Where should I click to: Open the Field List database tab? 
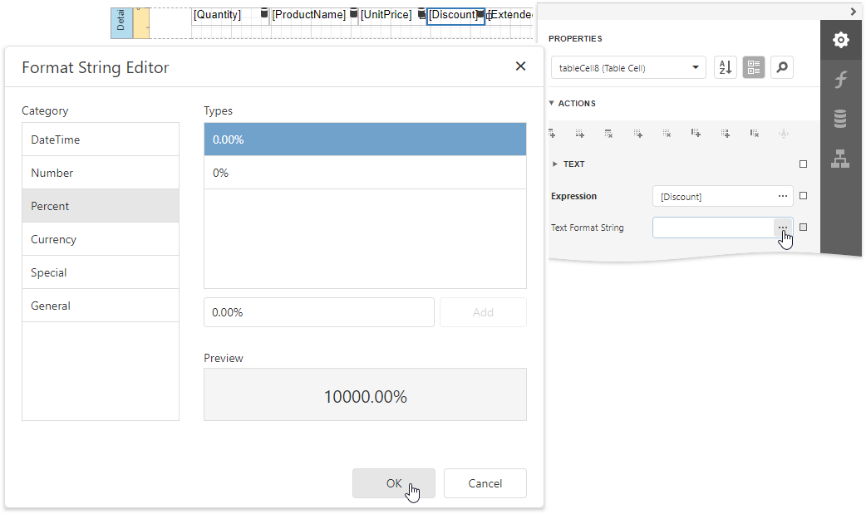pos(840,120)
